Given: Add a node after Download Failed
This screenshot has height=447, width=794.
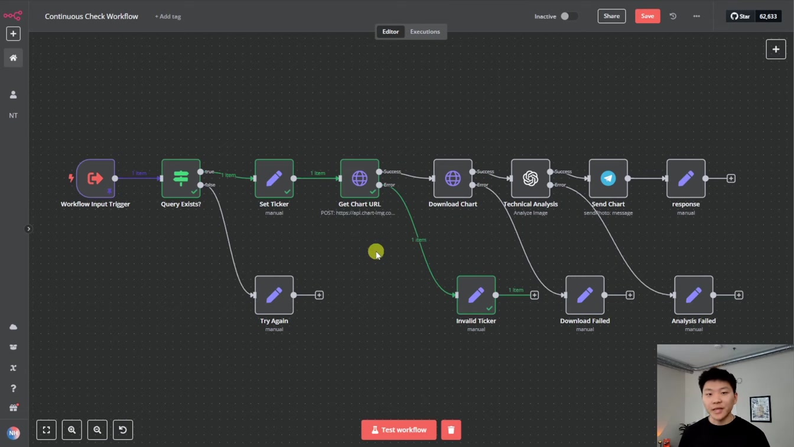Looking at the screenshot, I should coord(630,295).
